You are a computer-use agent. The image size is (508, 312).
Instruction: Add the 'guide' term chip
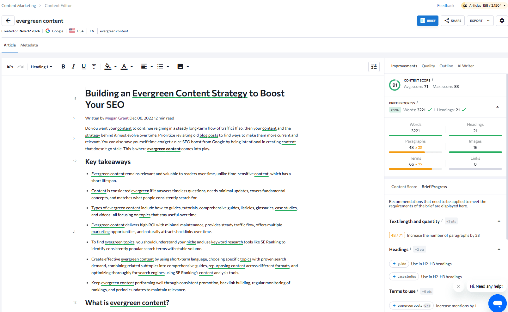(x=399, y=264)
